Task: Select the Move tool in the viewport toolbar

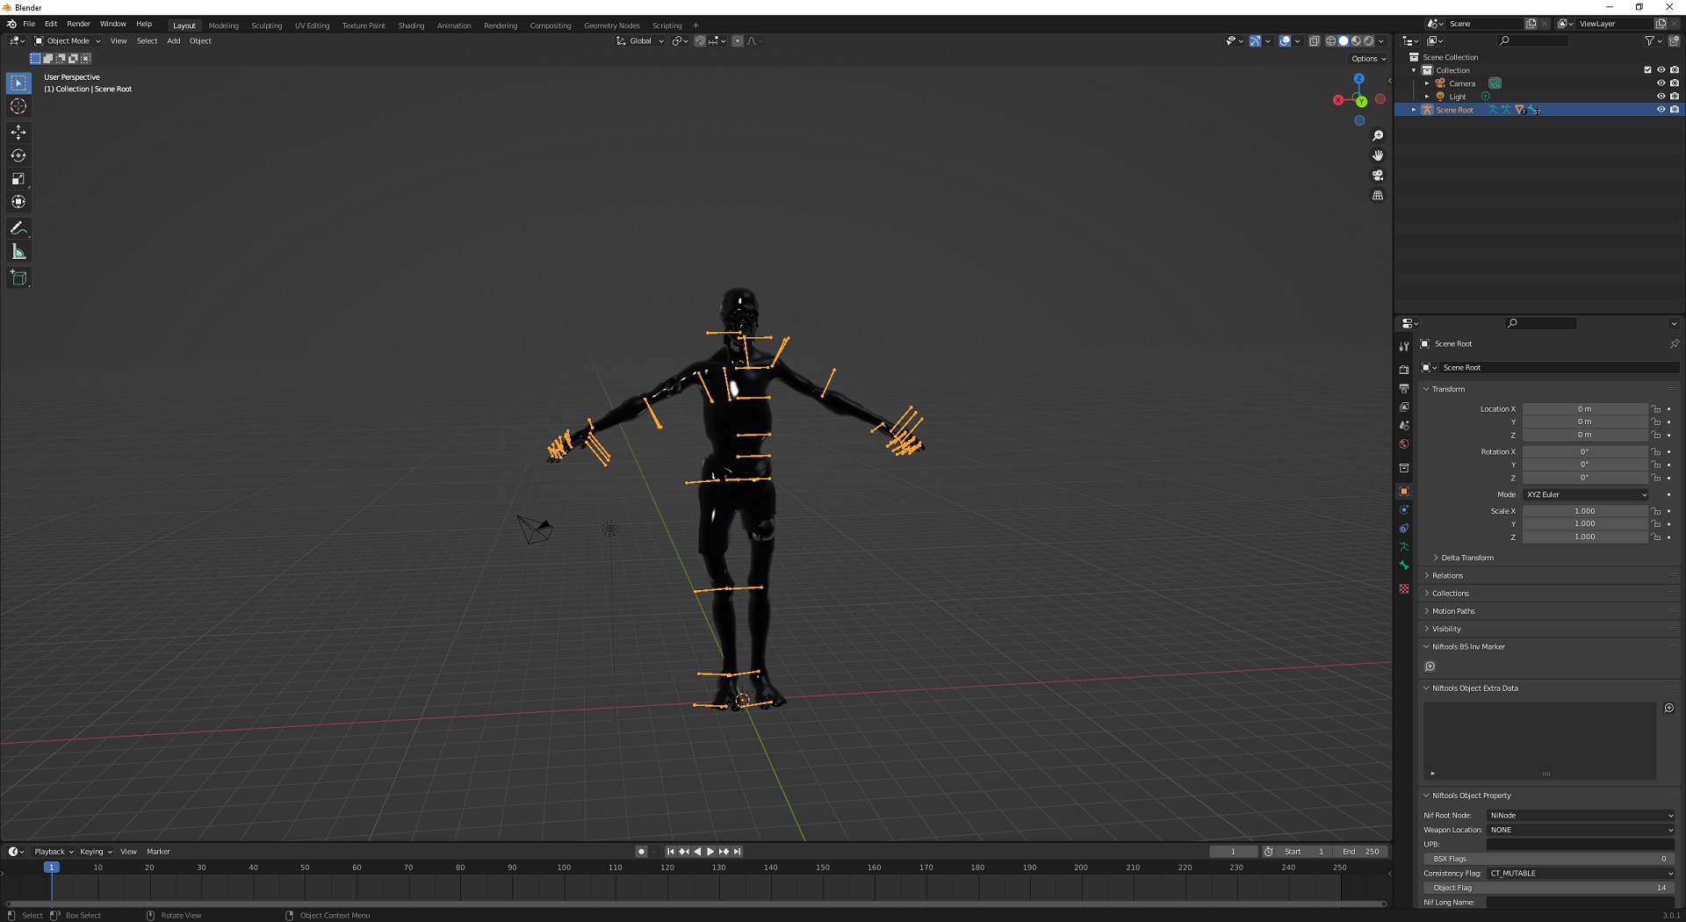Action: coord(18,132)
